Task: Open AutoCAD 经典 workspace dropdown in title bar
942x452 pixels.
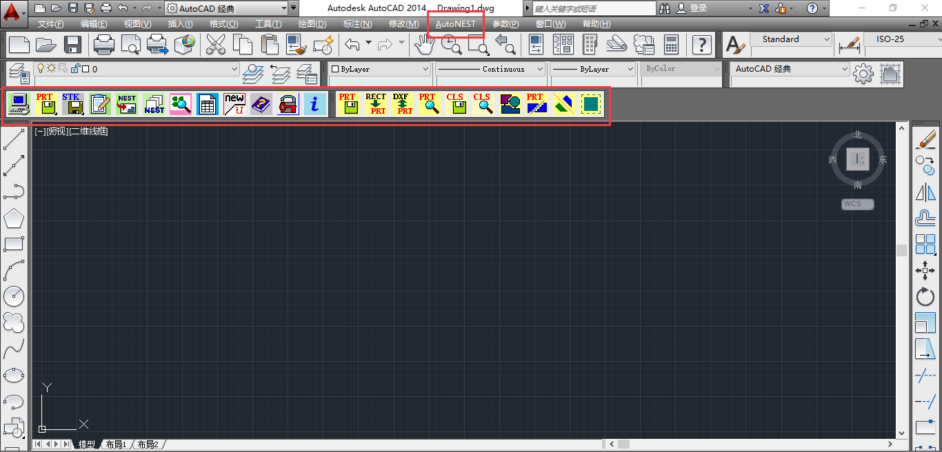Action: [226, 8]
